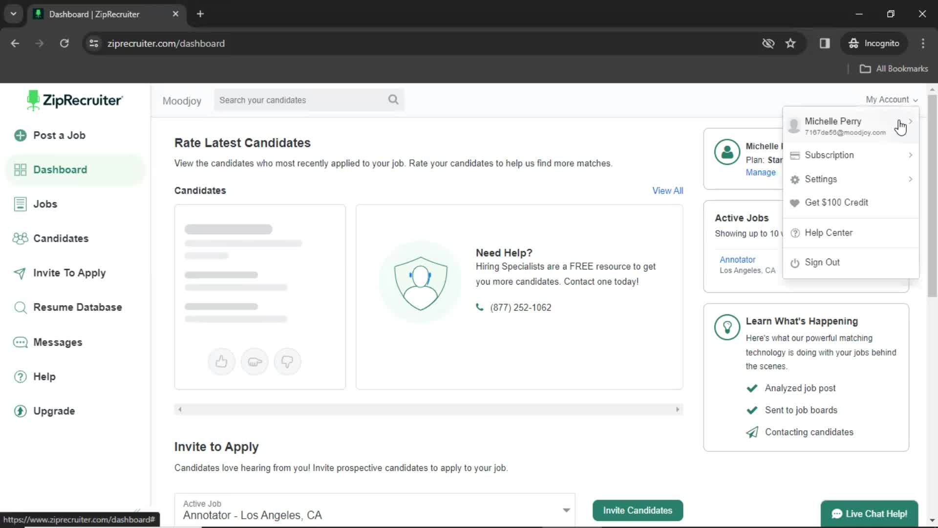Click View All candidates link
The width and height of the screenshot is (938, 528).
668,190
